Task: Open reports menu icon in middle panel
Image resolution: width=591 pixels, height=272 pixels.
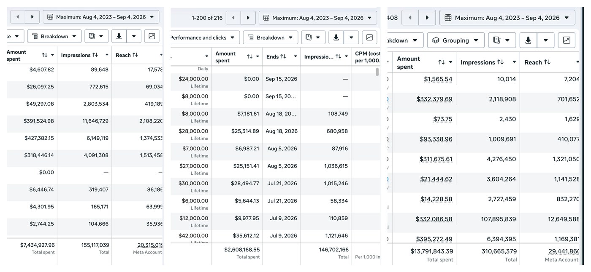Action: pos(313,37)
